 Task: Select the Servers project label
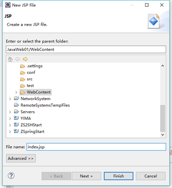click(x=27, y=112)
